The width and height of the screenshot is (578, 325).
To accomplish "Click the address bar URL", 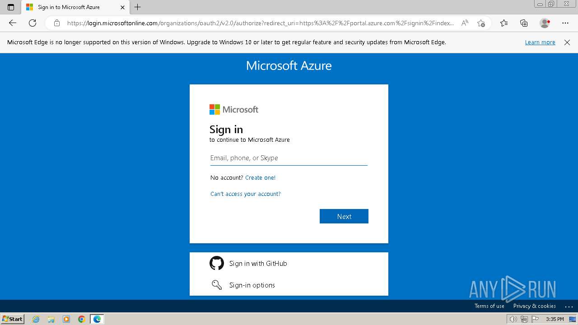I will (261, 23).
